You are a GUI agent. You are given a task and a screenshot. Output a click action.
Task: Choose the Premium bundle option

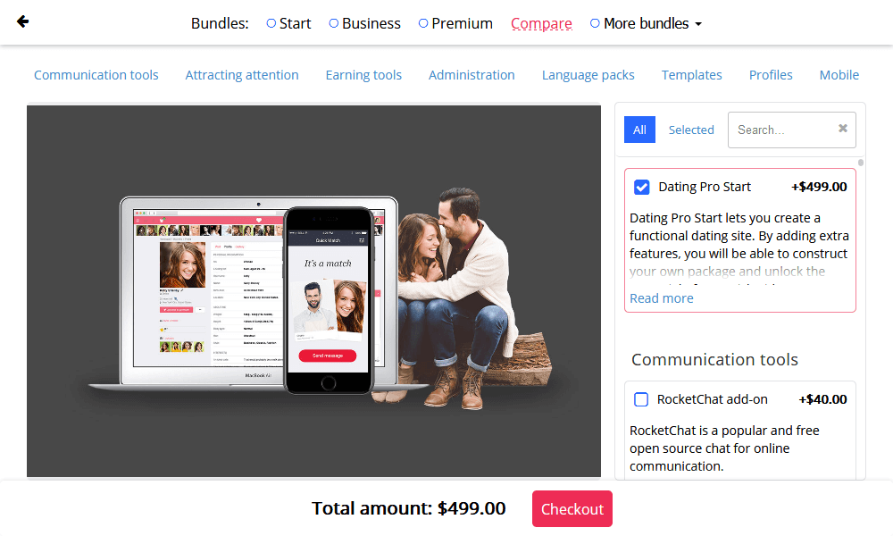point(423,23)
